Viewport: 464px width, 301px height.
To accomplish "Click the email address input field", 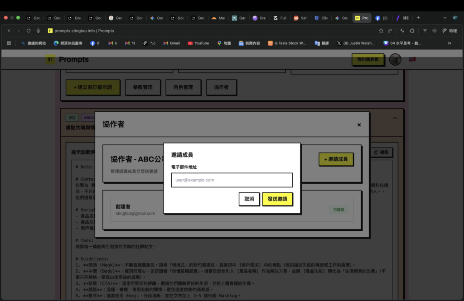I will (232, 180).
